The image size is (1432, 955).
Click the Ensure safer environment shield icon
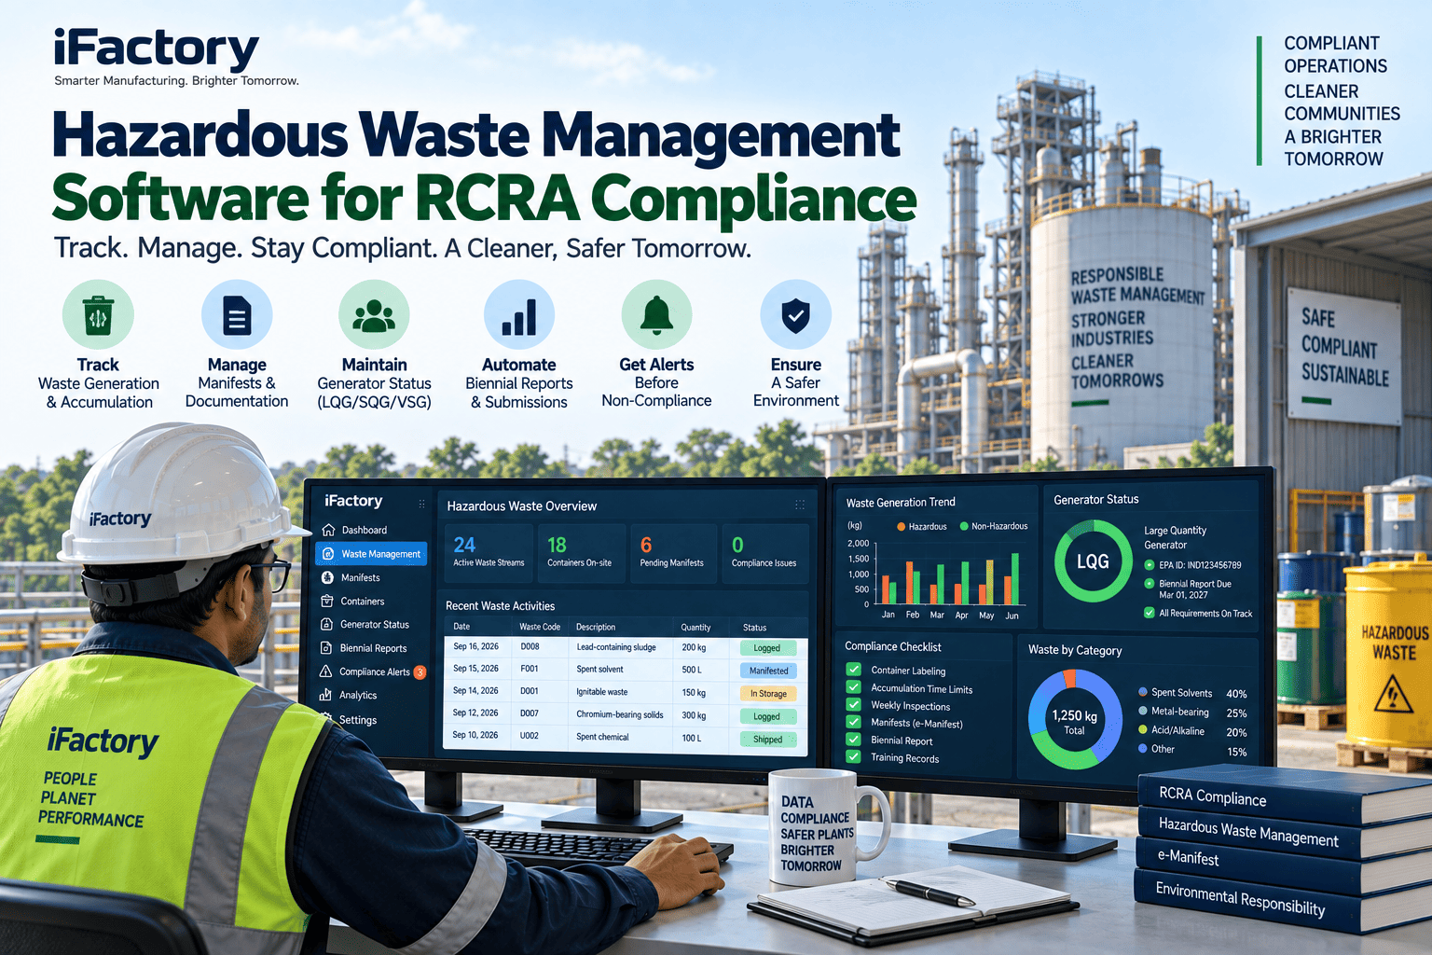click(795, 315)
